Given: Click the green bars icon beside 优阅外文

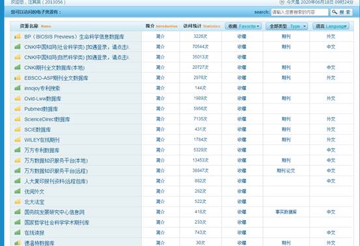Looking at the screenshot, I should (x=18, y=191).
